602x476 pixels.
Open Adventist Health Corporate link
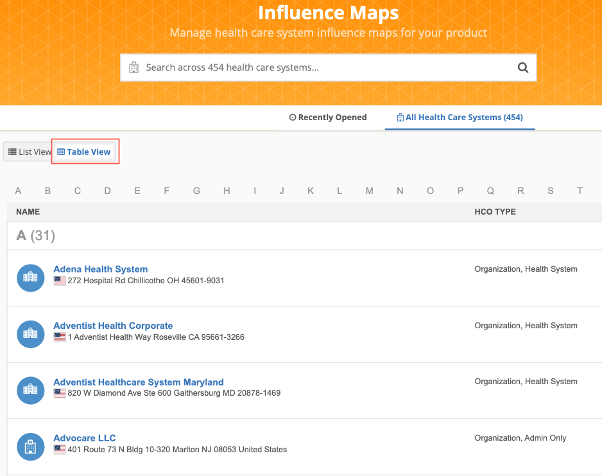tap(113, 326)
